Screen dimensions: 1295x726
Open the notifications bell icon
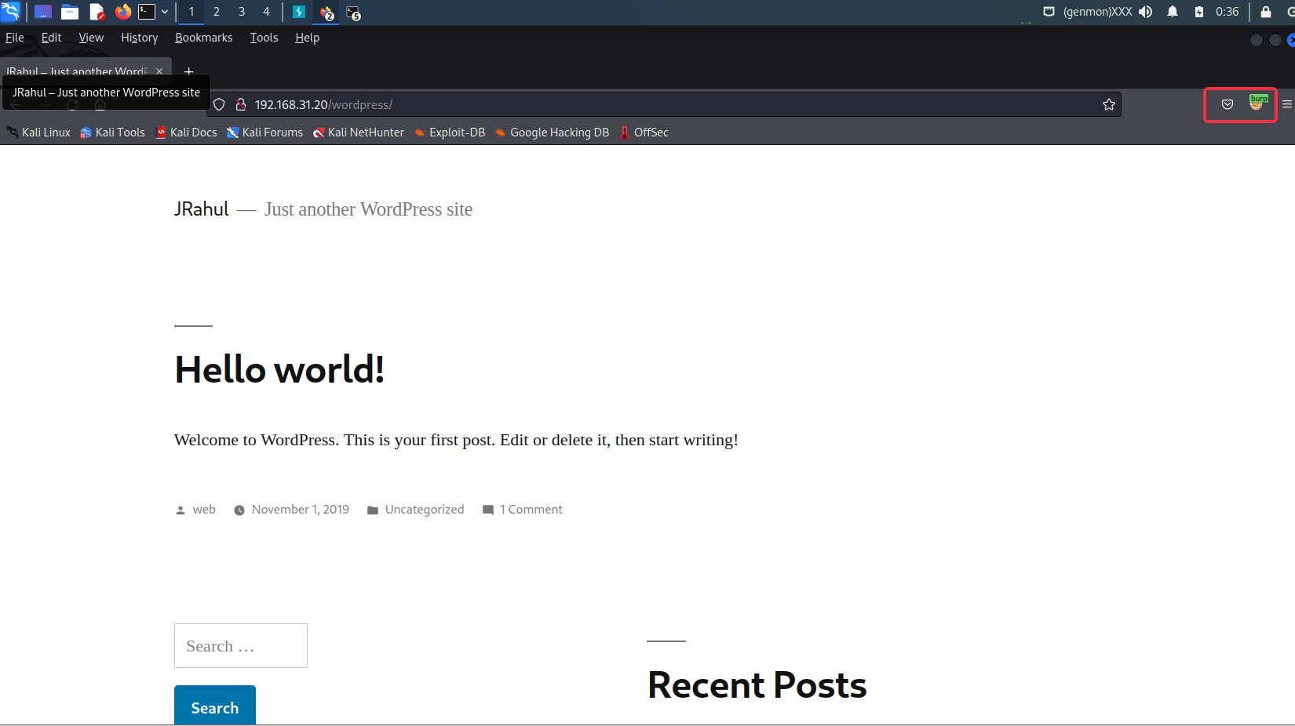tap(1173, 12)
